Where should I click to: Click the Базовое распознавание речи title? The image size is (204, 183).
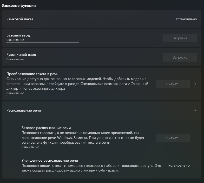[46, 128]
